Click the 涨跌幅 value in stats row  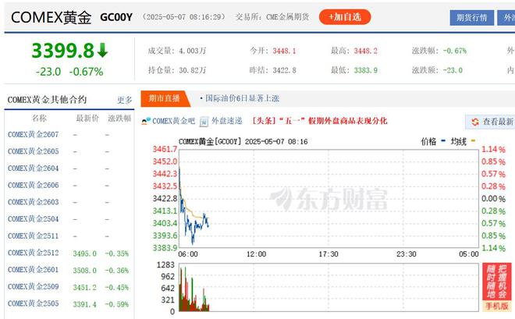tap(455, 51)
